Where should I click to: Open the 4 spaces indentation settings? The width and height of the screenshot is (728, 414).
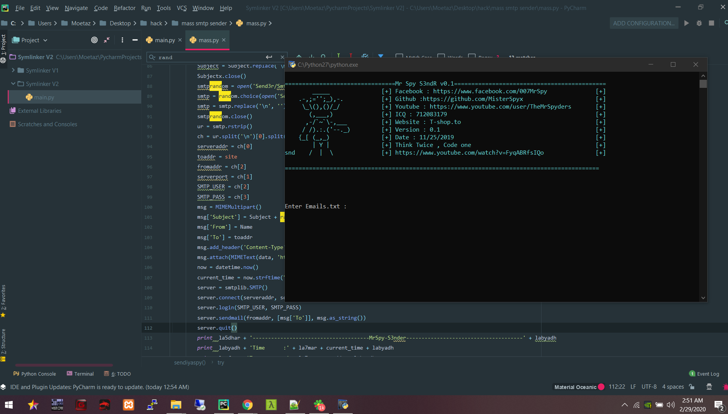click(x=673, y=387)
